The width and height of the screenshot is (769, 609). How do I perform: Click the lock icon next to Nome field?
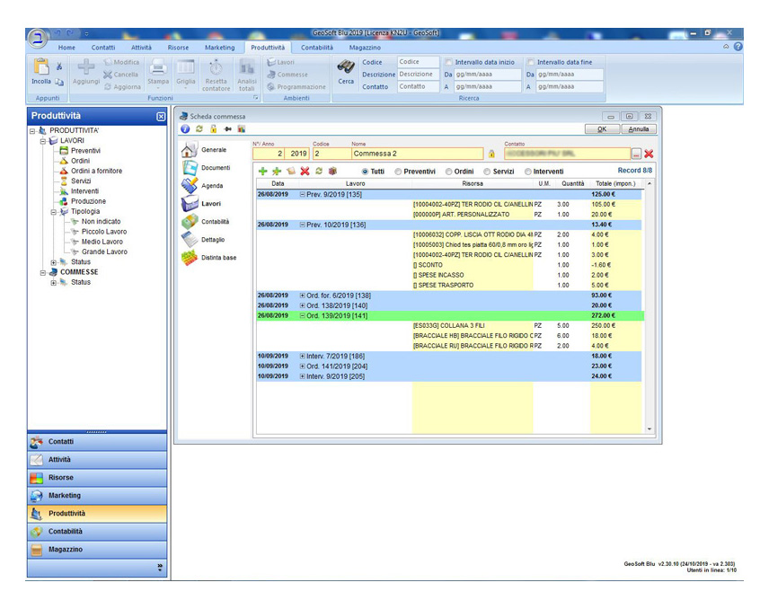491,154
